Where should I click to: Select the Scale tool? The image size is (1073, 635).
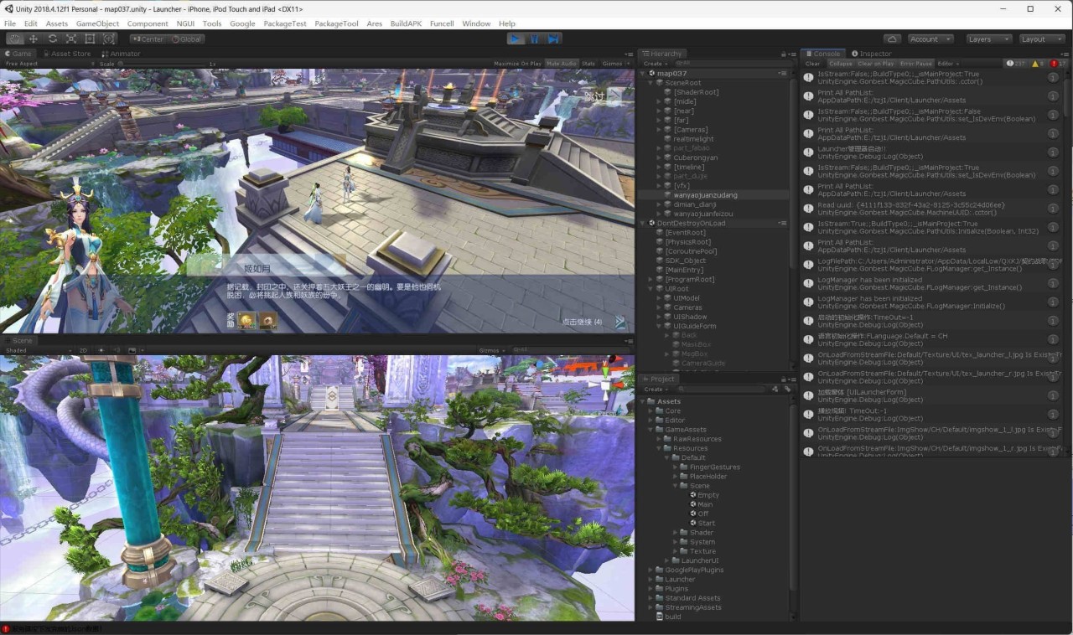click(71, 39)
